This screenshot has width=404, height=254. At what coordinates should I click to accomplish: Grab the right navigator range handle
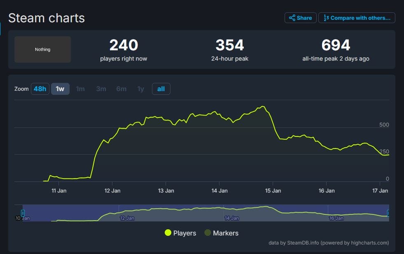click(x=388, y=213)
